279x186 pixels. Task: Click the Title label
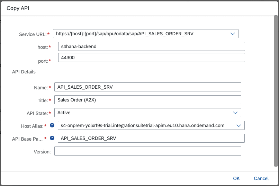coord(43,100)
